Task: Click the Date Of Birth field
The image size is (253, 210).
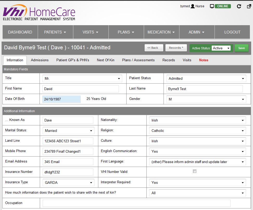Action: (x=61, y=99)
